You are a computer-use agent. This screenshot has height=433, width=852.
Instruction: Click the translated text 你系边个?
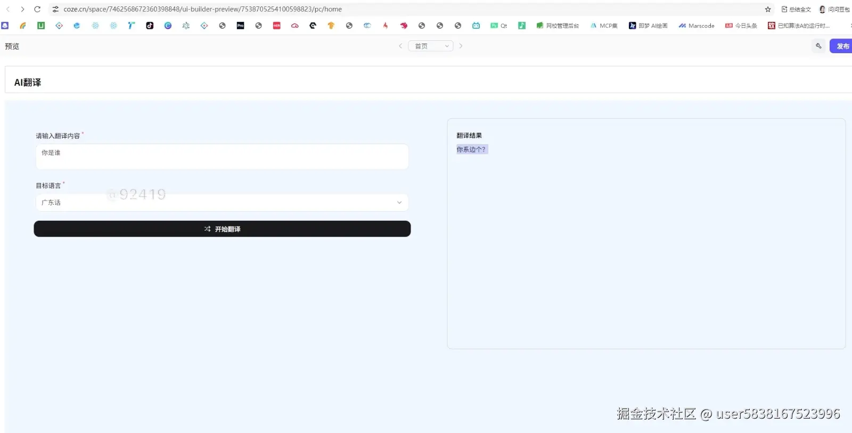471,149
